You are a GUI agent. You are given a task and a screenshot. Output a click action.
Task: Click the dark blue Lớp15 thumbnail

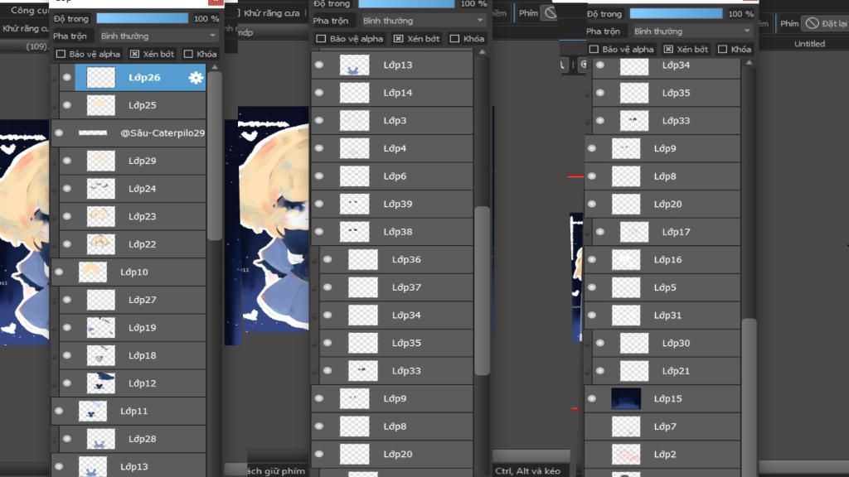626,398
